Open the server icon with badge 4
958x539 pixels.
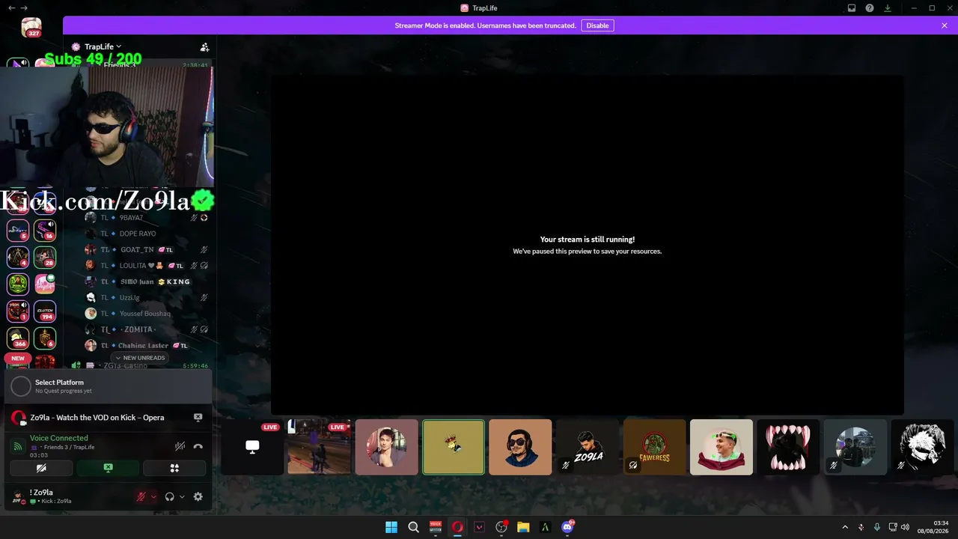(18, 257)
